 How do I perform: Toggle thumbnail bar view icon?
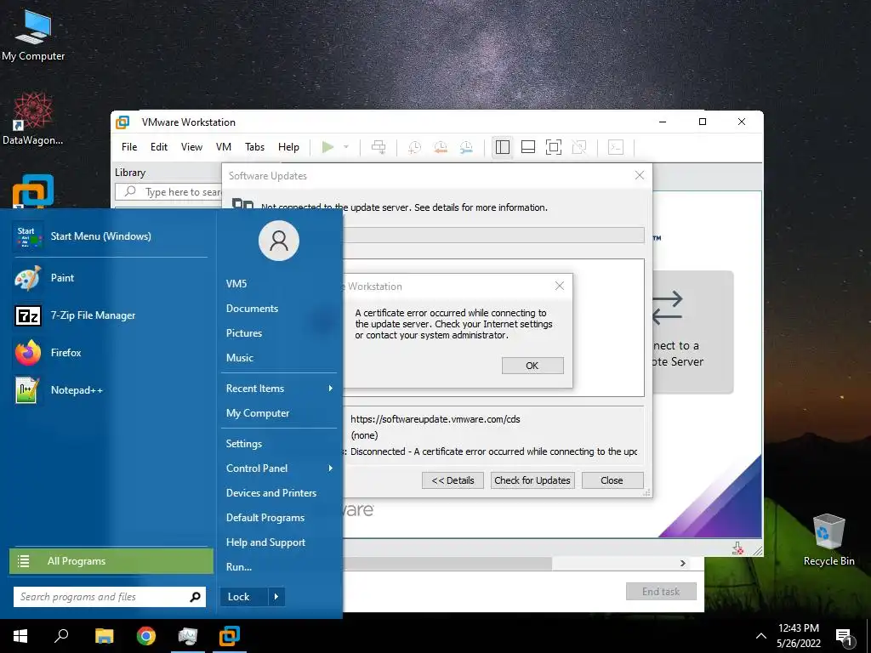(x=527, y=147)
